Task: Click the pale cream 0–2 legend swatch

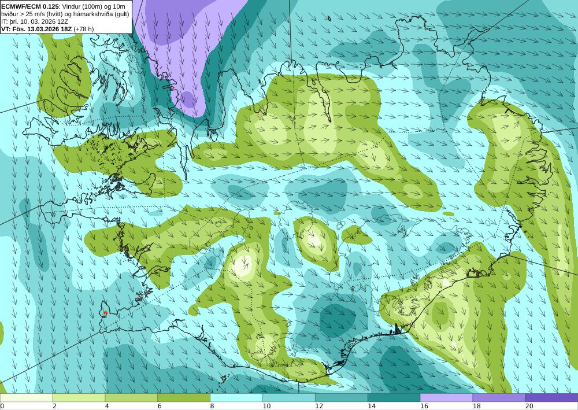Action: 26,398
